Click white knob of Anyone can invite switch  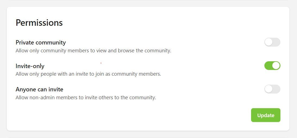click(x=269, y=89)
